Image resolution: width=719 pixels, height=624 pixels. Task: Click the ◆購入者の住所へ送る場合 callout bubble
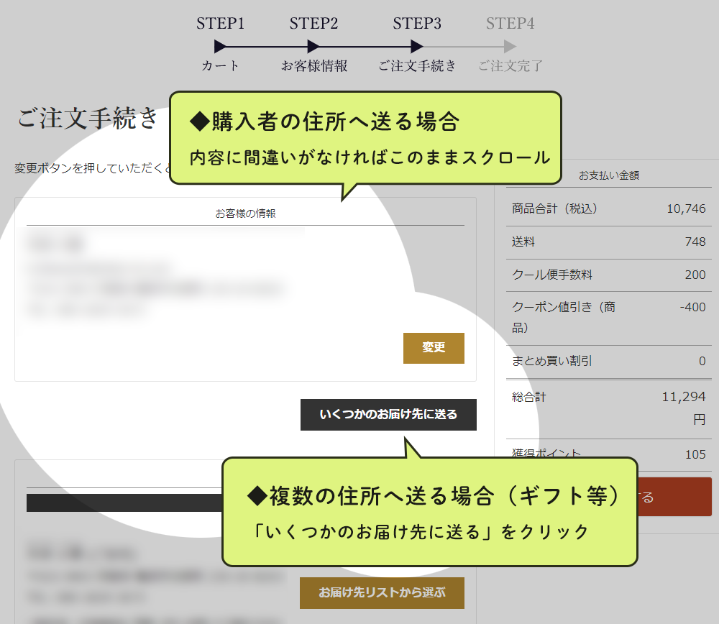(365, 137)
